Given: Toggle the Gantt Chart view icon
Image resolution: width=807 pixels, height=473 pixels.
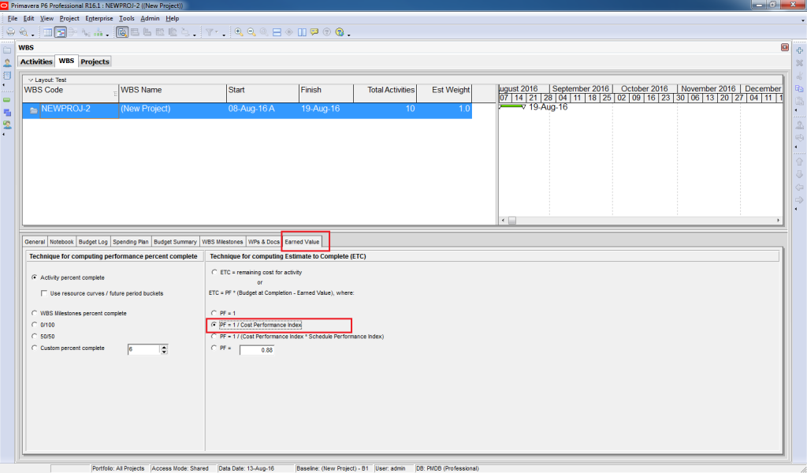Looking at the screenshot, I should tap(60, 32).
